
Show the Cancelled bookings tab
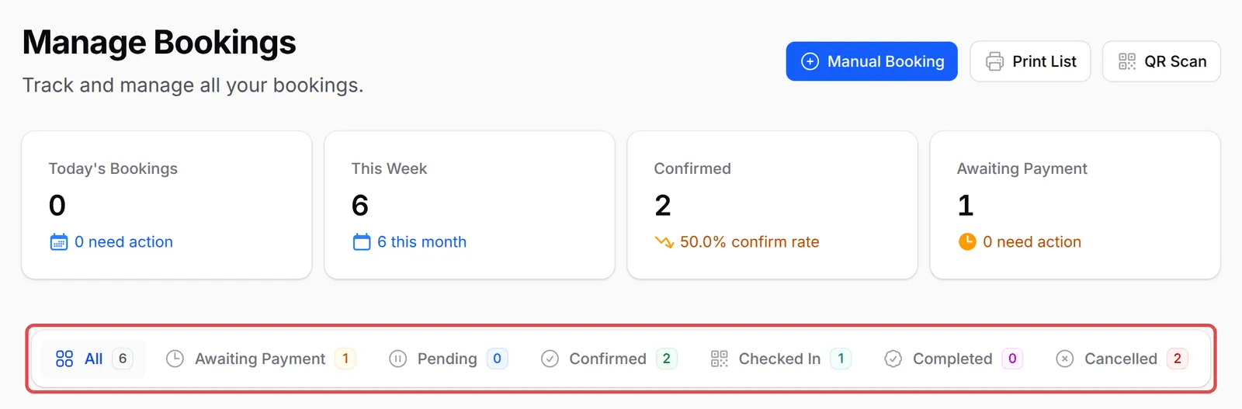(x=1122, y=359)
